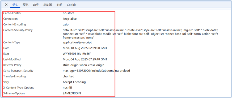Open the 时间 tab

[59, 5]
